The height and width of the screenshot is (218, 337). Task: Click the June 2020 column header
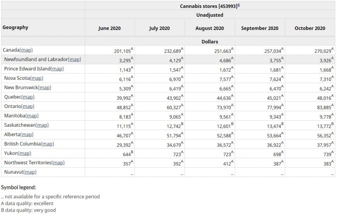(109, 28)
